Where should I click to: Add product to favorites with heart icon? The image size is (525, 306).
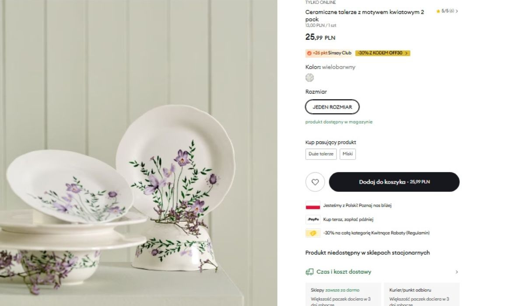pyautogui.click(x=315, y=182)
